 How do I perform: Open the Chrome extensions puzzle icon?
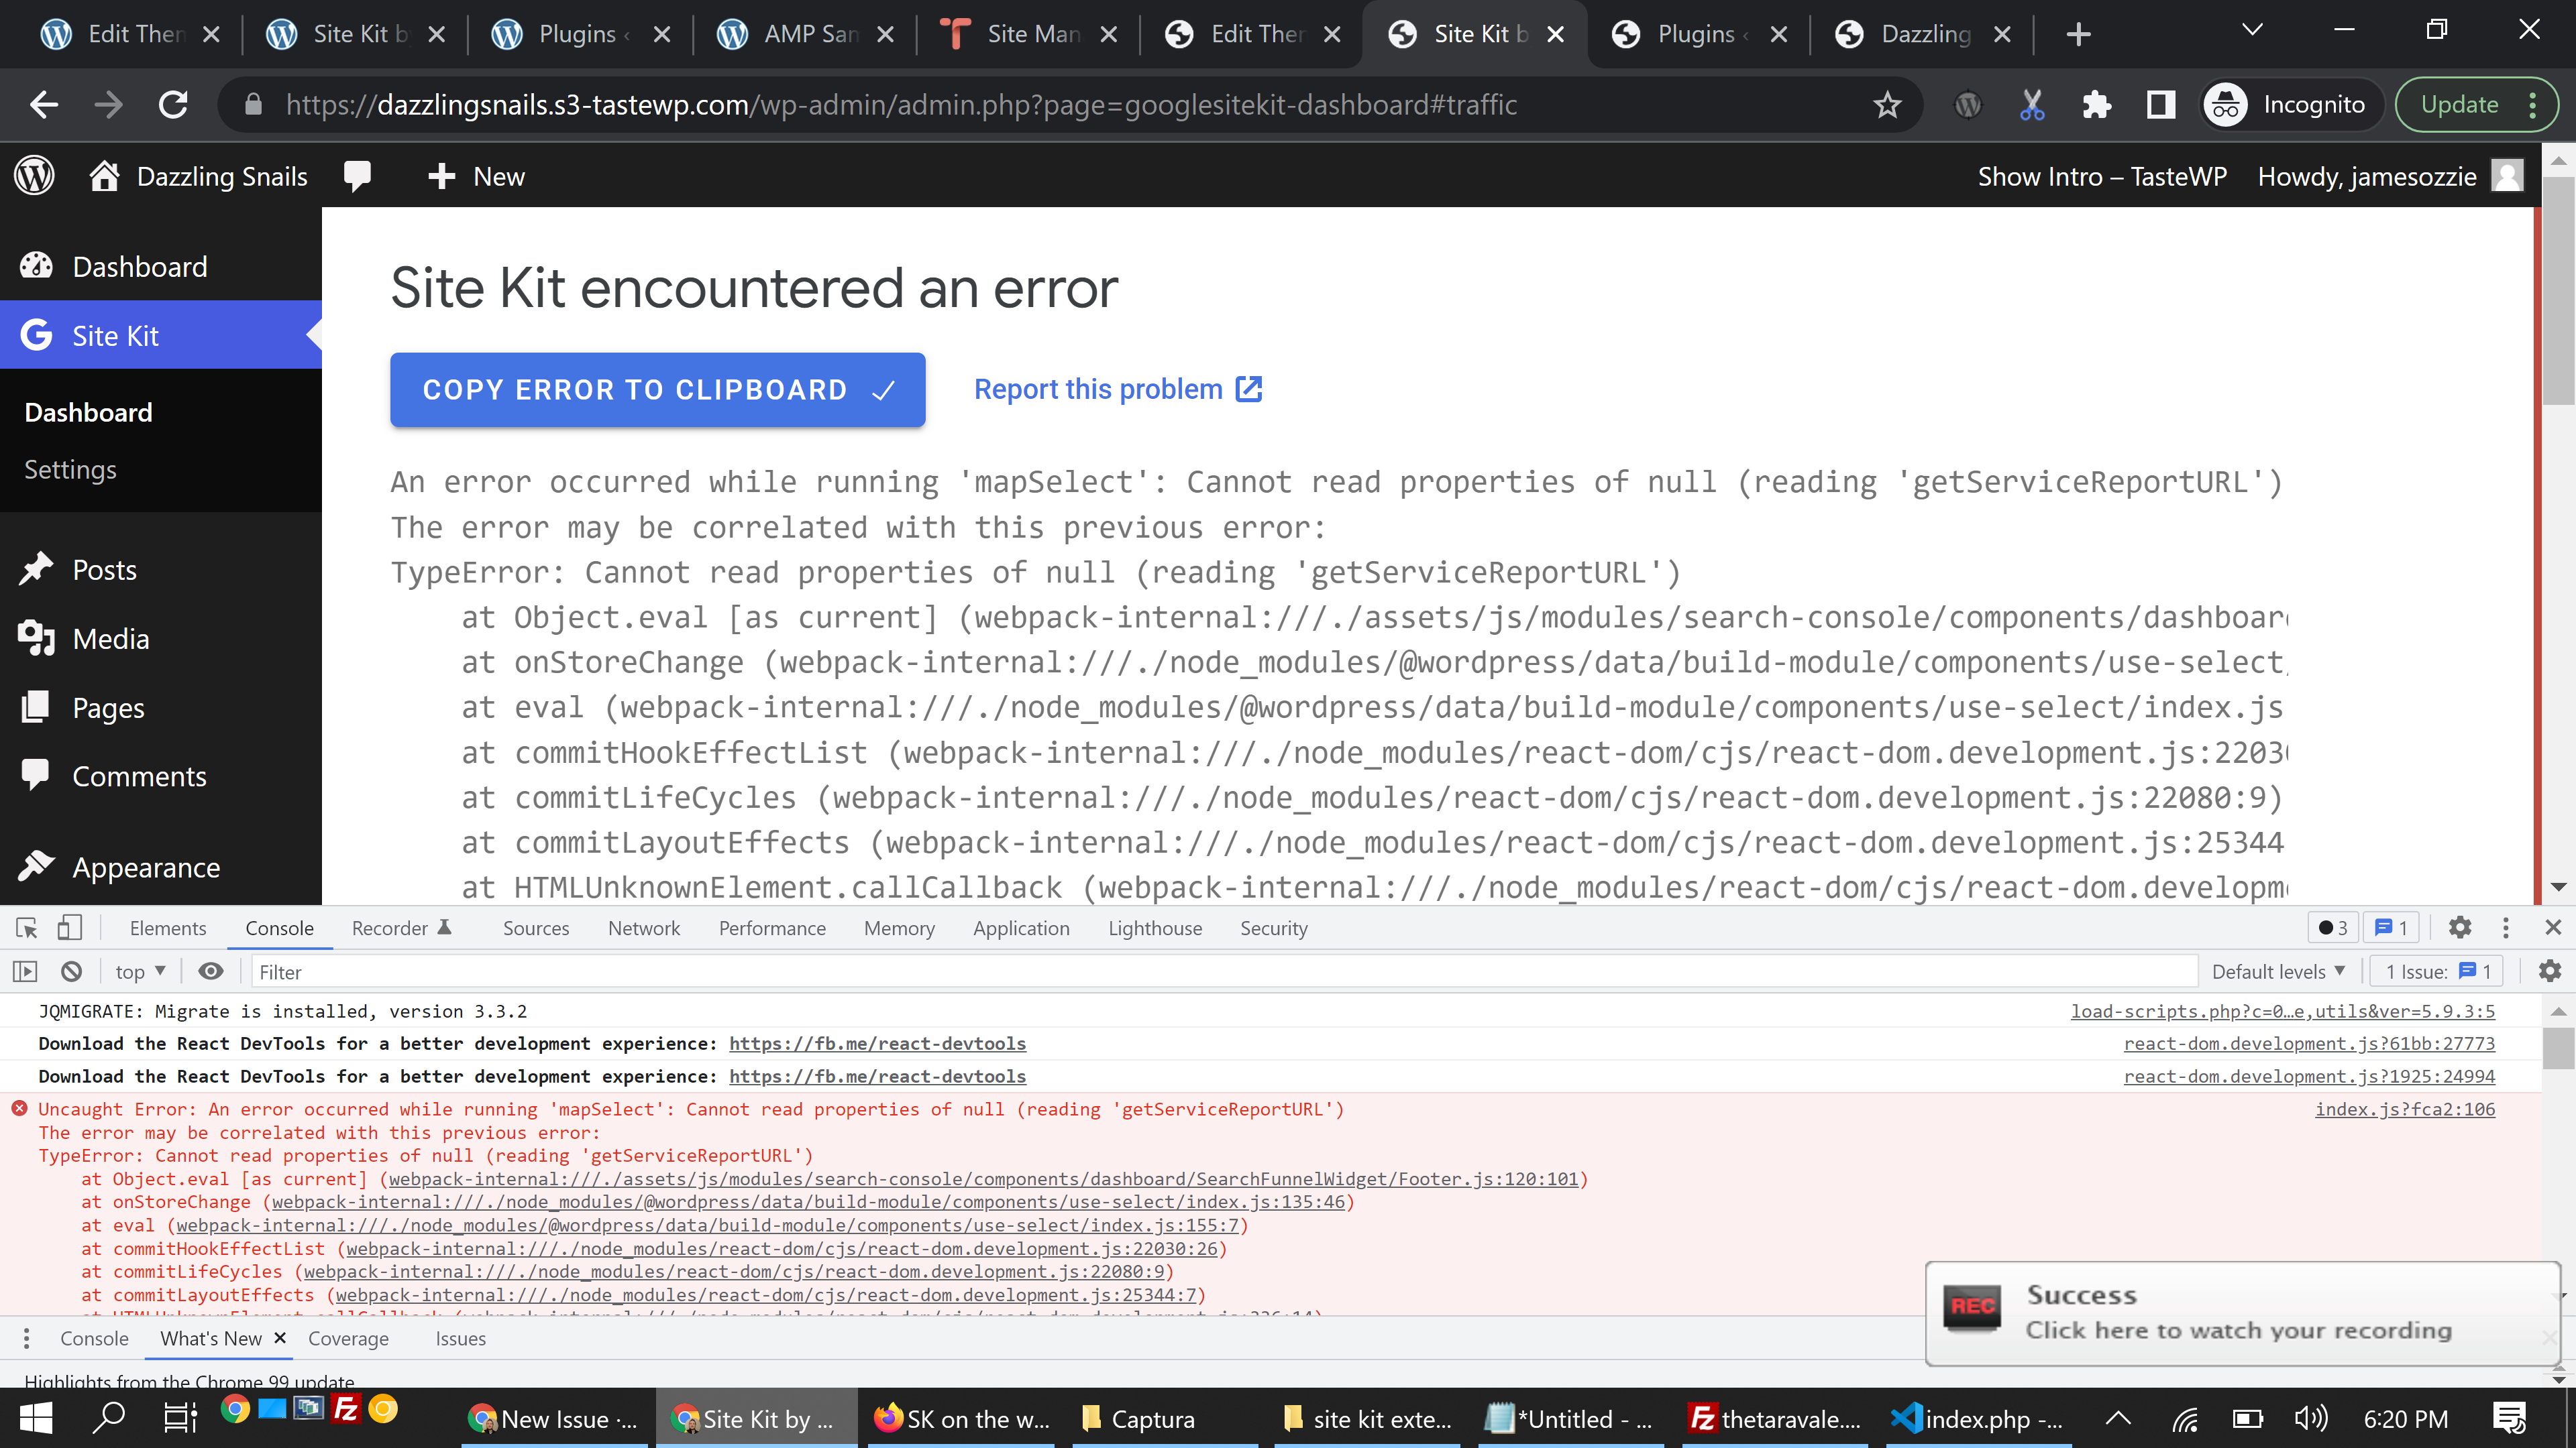point(2096,105)
